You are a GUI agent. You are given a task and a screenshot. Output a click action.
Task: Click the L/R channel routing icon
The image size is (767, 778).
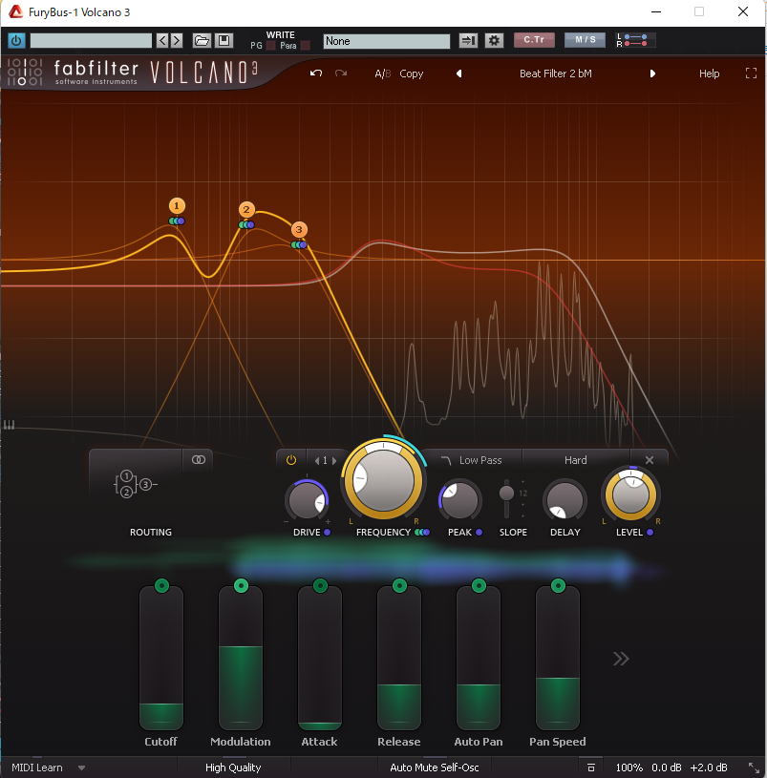pos(636,40)
